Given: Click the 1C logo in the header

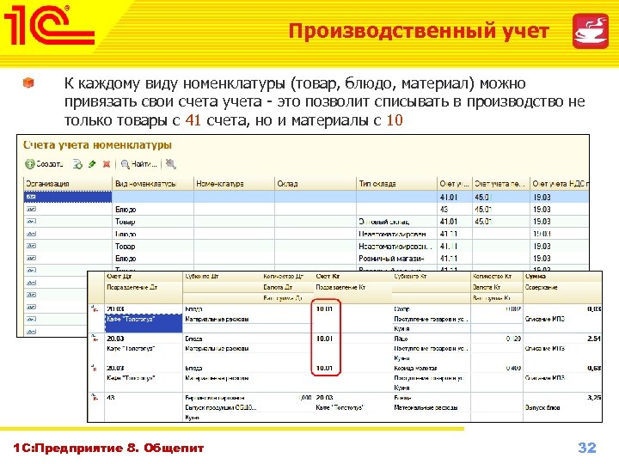Looking at the screenshot, I should point(49,26).
